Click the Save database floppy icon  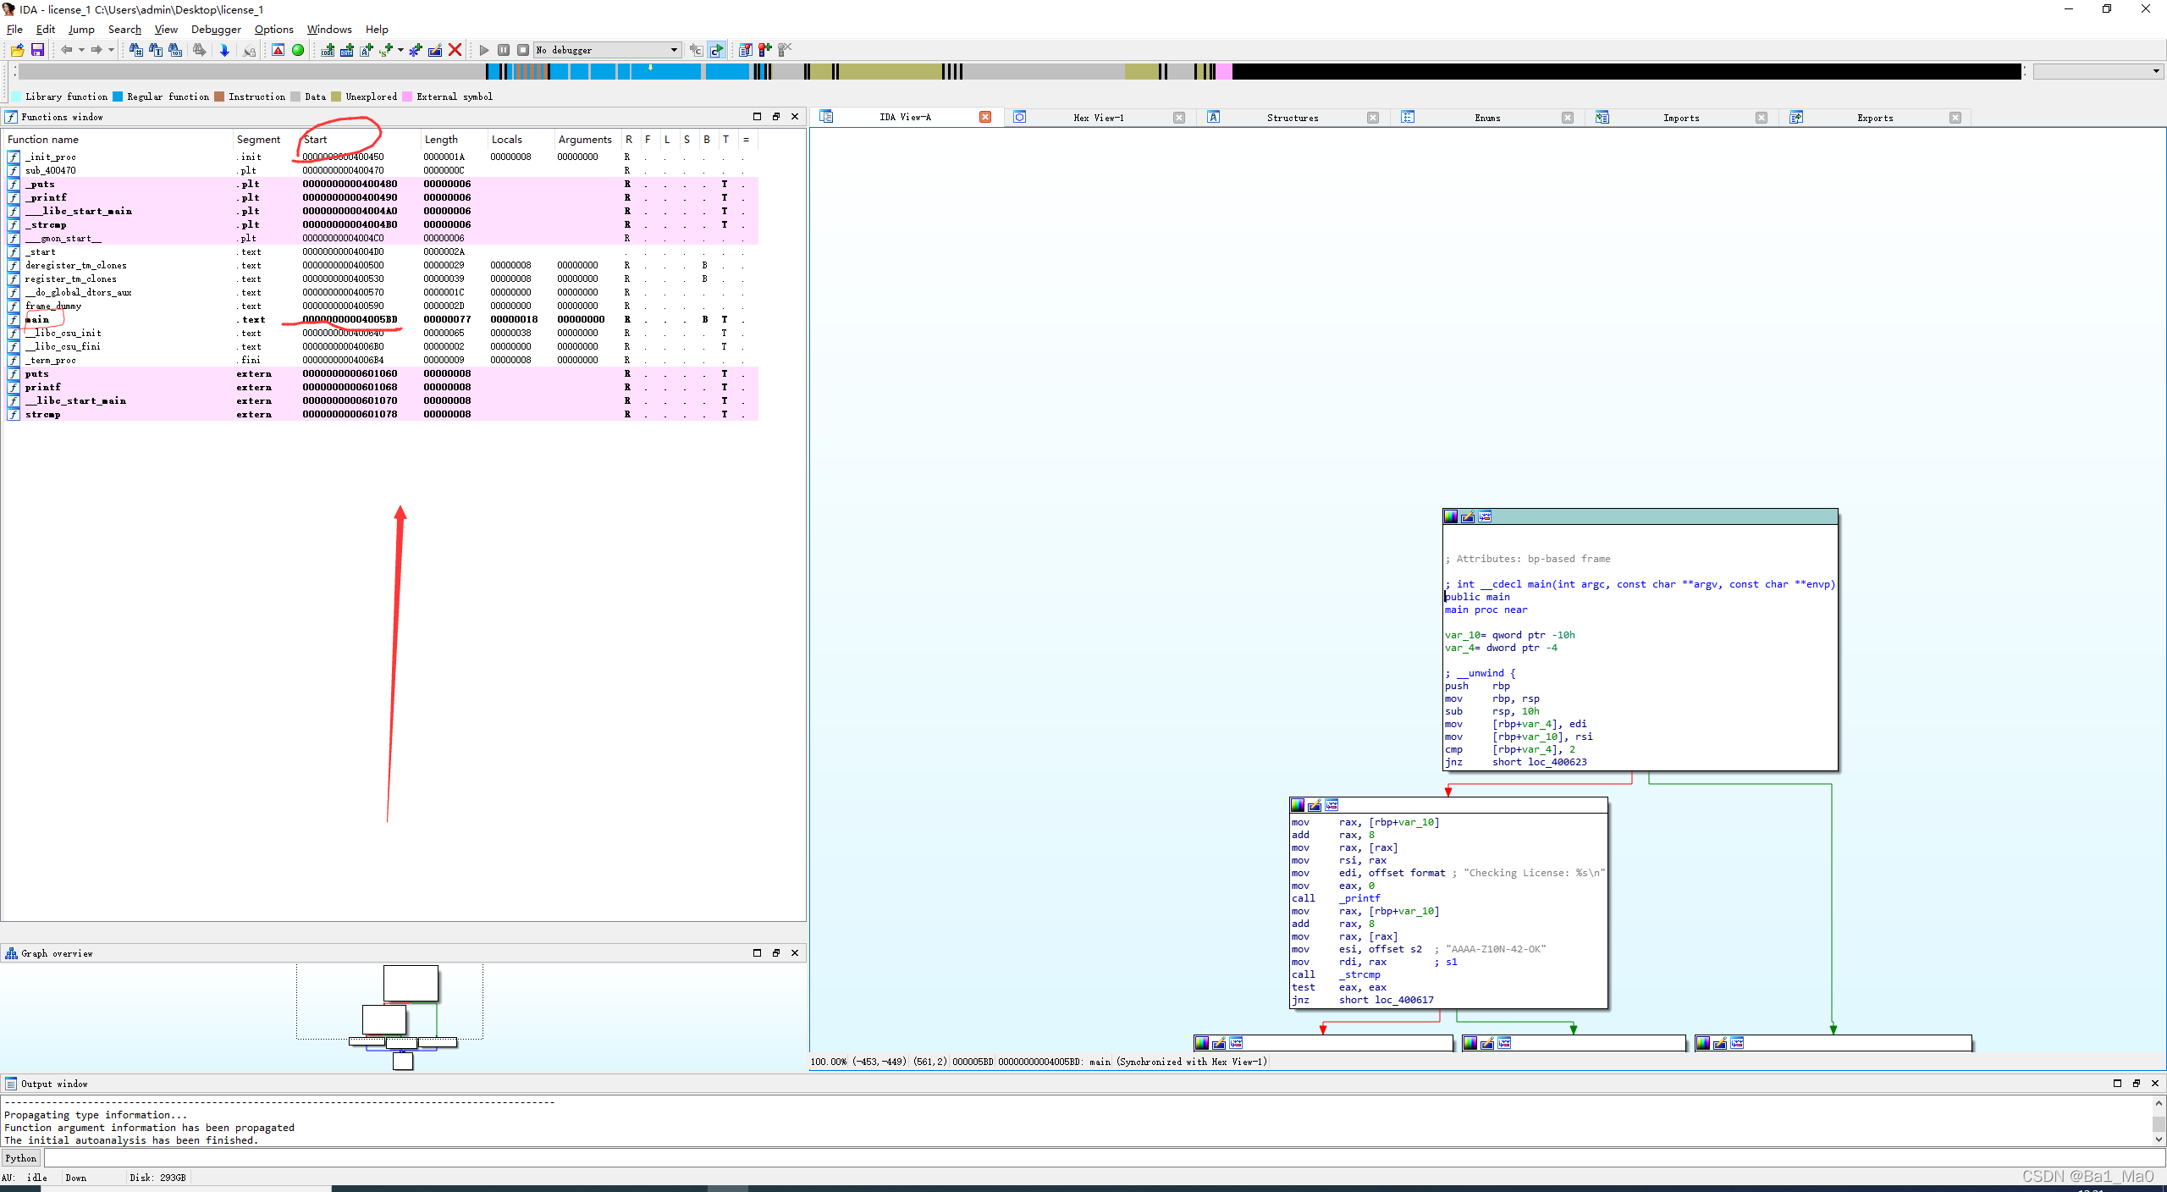click(37, 50)
